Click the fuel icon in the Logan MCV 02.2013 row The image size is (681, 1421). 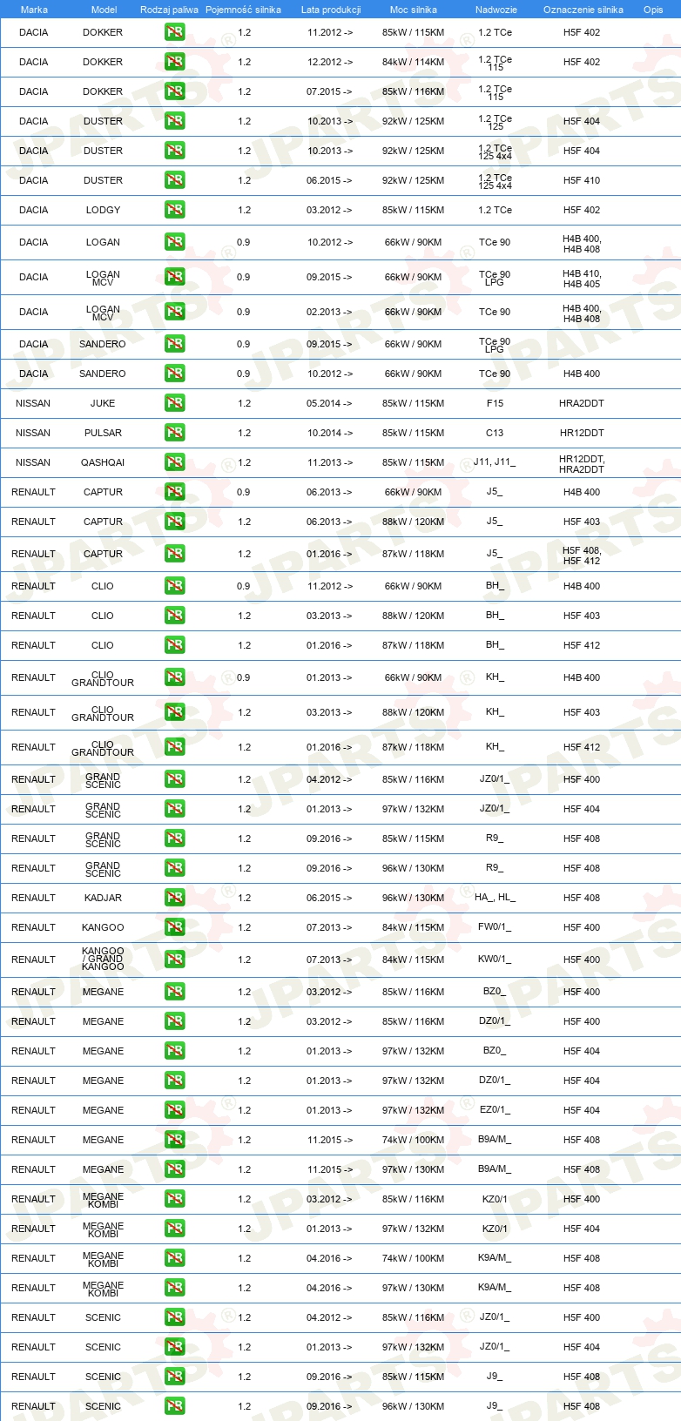pos(175,312)
